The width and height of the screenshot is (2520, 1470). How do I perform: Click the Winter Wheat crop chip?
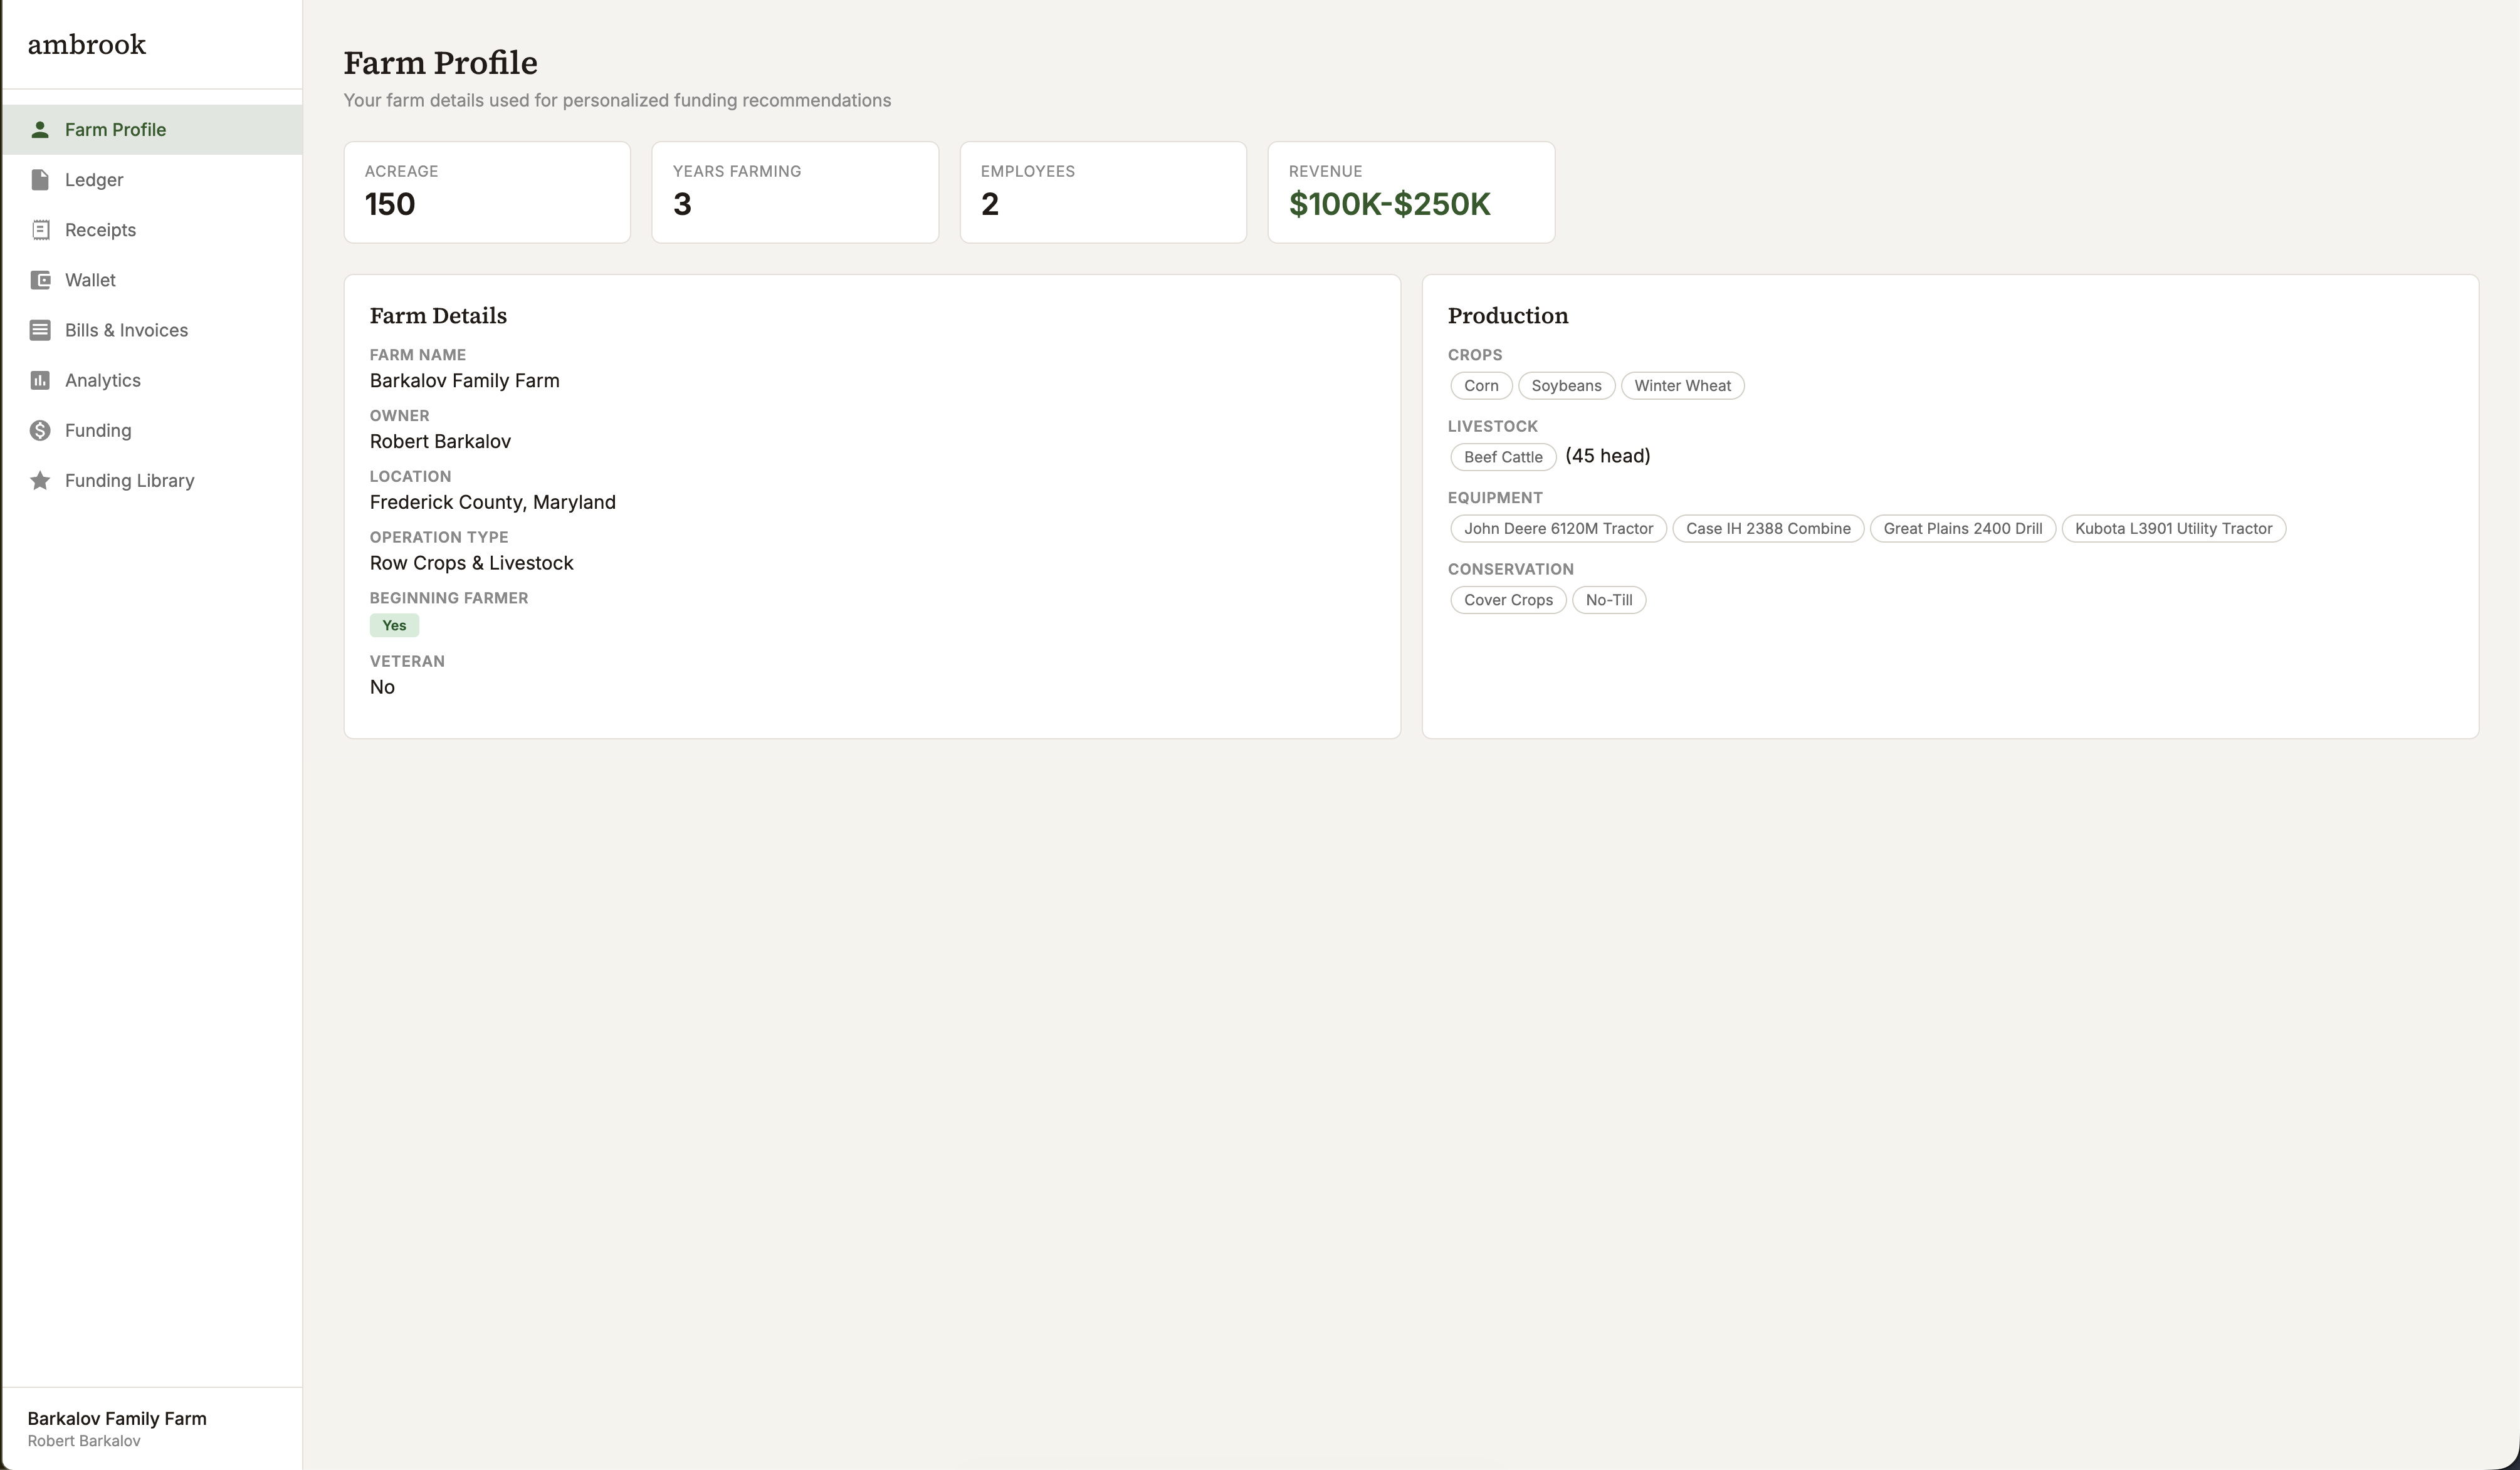point(1681,386)
